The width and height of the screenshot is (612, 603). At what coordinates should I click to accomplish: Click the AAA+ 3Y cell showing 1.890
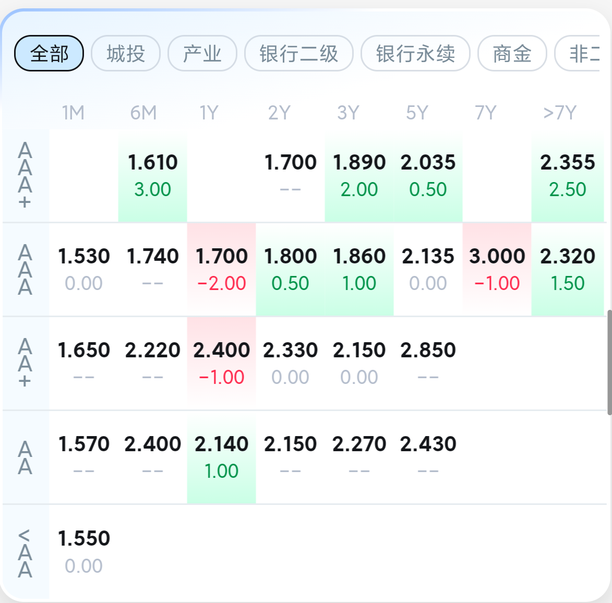point(359,176)
